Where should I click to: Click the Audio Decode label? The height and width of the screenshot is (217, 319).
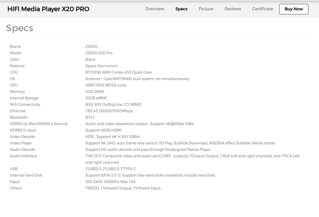(23, 150)
